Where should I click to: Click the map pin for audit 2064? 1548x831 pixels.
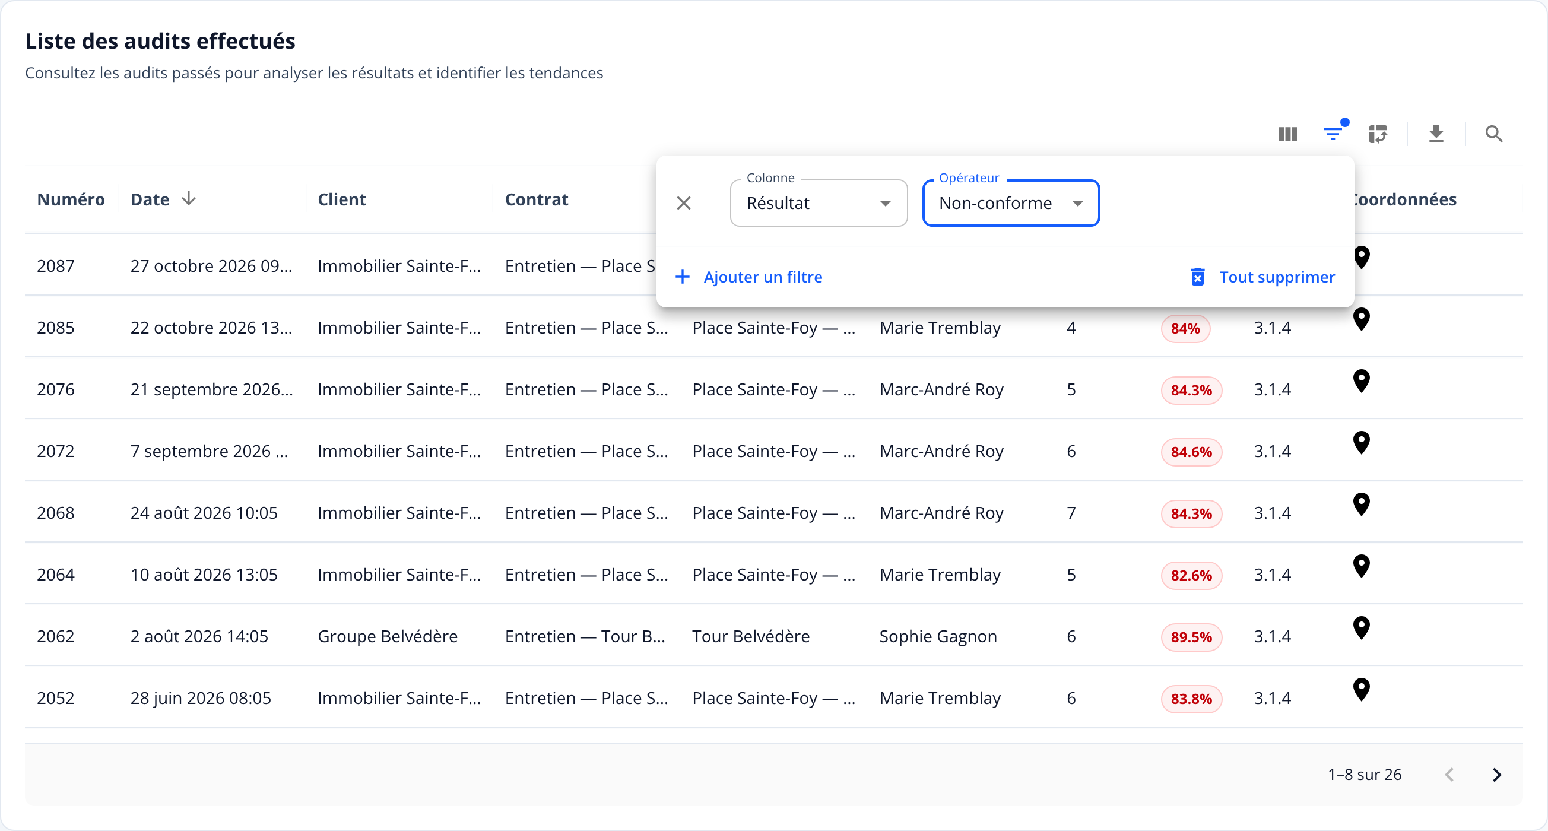(1361, 567)
